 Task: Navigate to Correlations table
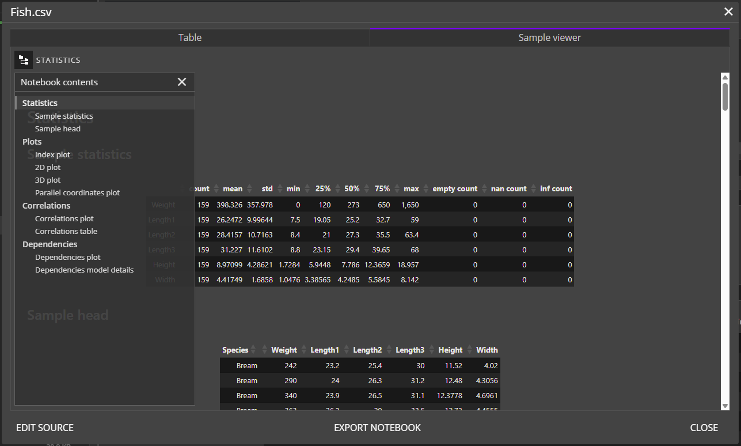(66, 231)
